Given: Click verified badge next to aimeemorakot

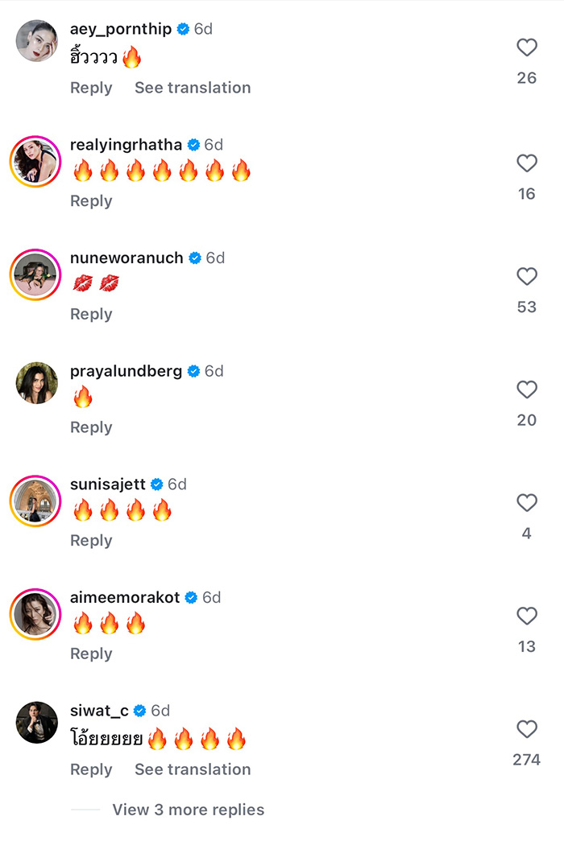Looking at the screenshot, I should (191, 597).
